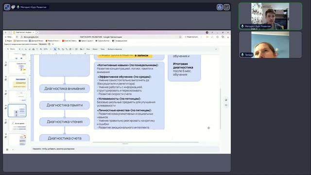The width and height of the screenshot is (311, 175).
Task: Select the Диагностика счета box on the slide
Action: [65, 138]
